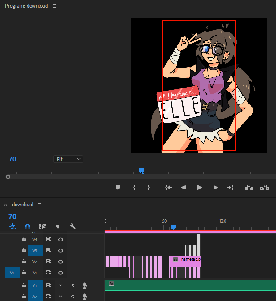Toggle Sync Lock on V2
Viewport: 276px width, 301px height.
[49, 261]
